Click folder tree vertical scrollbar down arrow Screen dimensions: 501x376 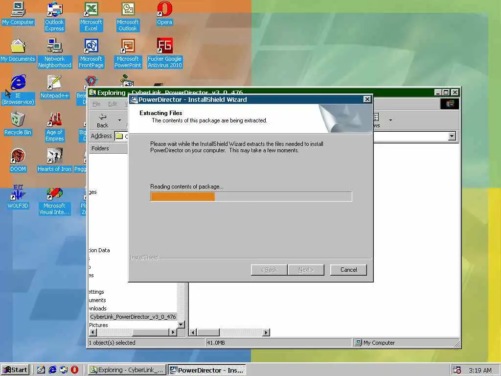181,325
